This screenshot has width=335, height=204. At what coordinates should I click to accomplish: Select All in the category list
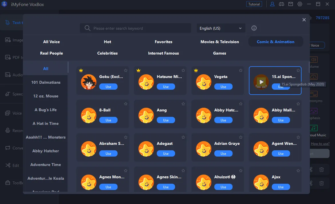point(45,69)
